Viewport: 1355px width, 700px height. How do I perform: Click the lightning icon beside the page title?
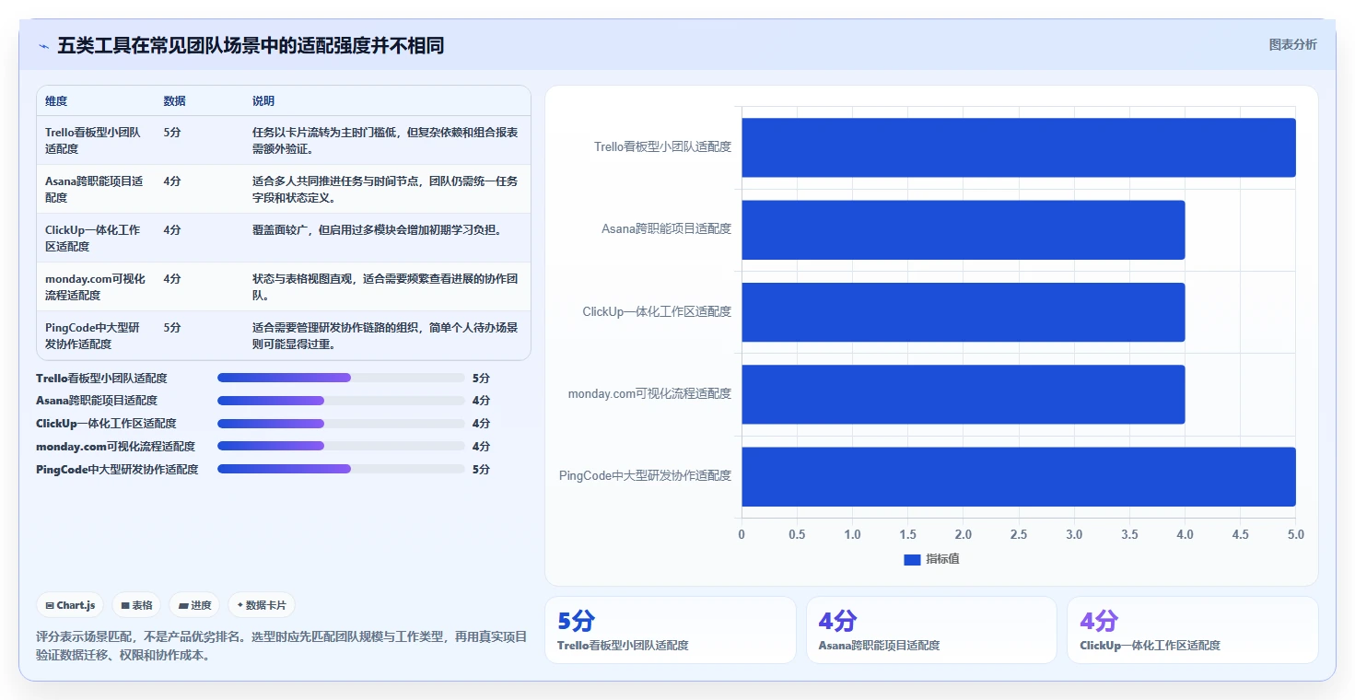tap(43, 46)
